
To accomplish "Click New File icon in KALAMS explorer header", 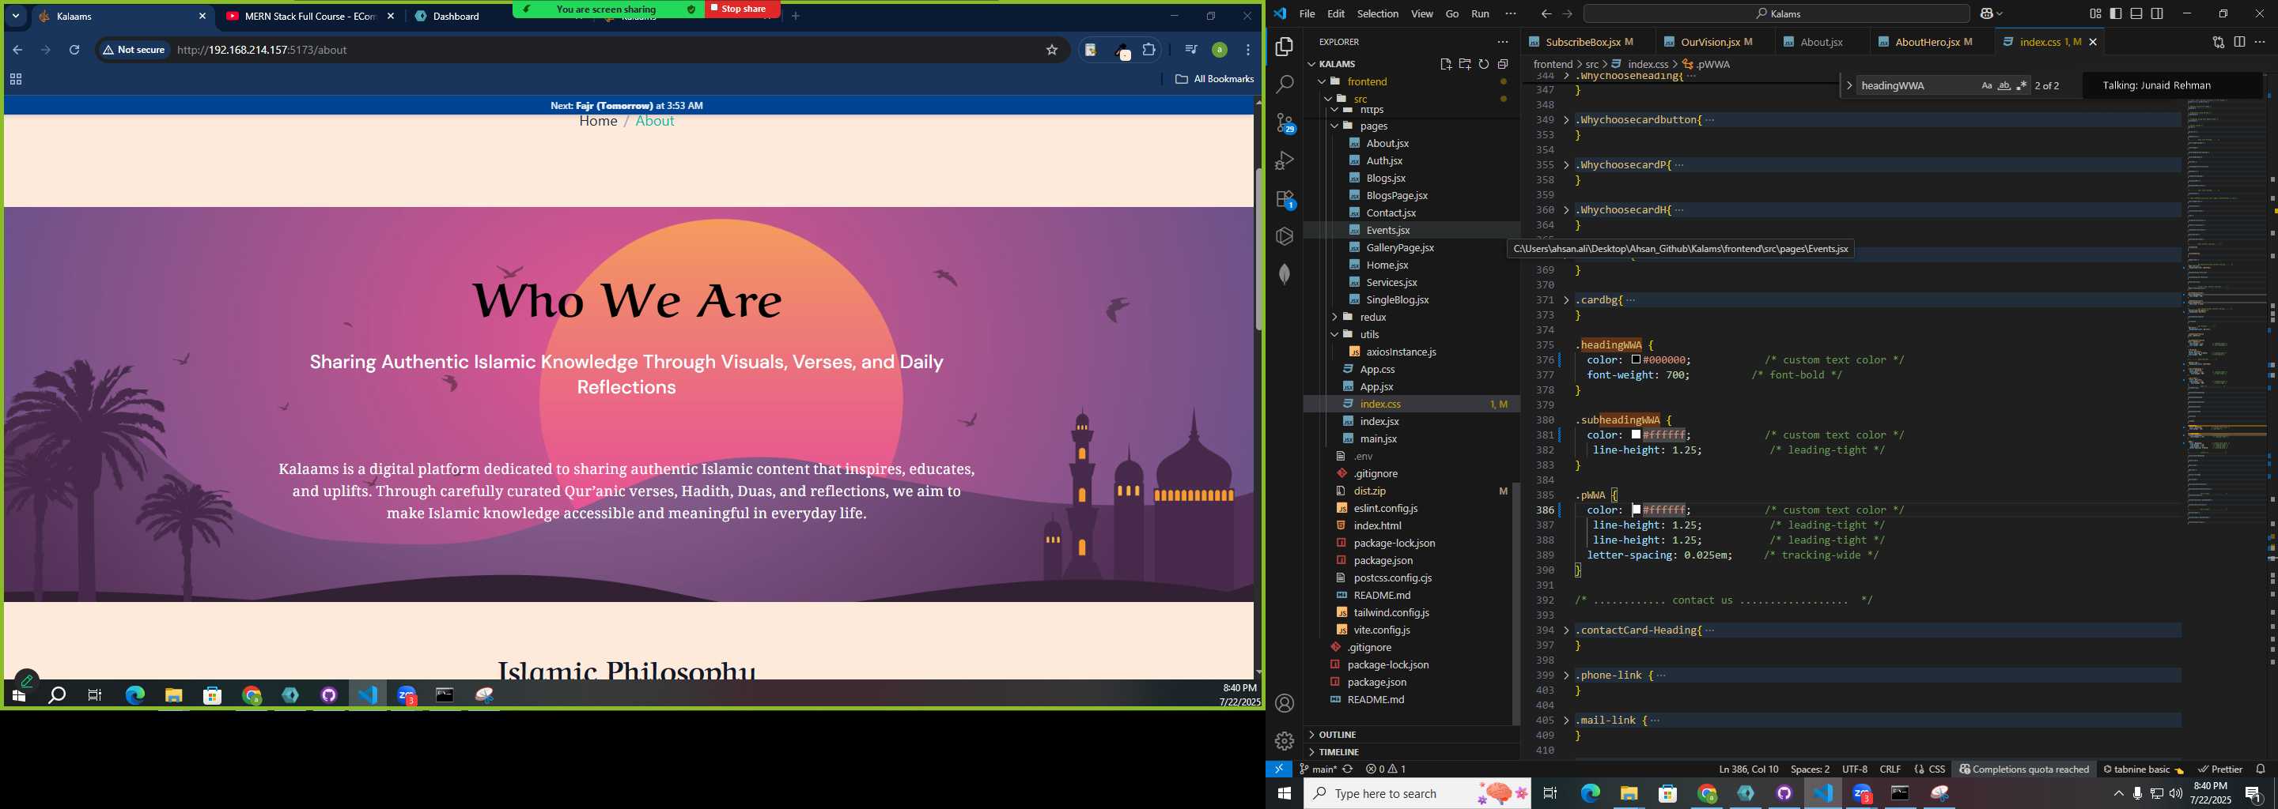I will 1445,63.
